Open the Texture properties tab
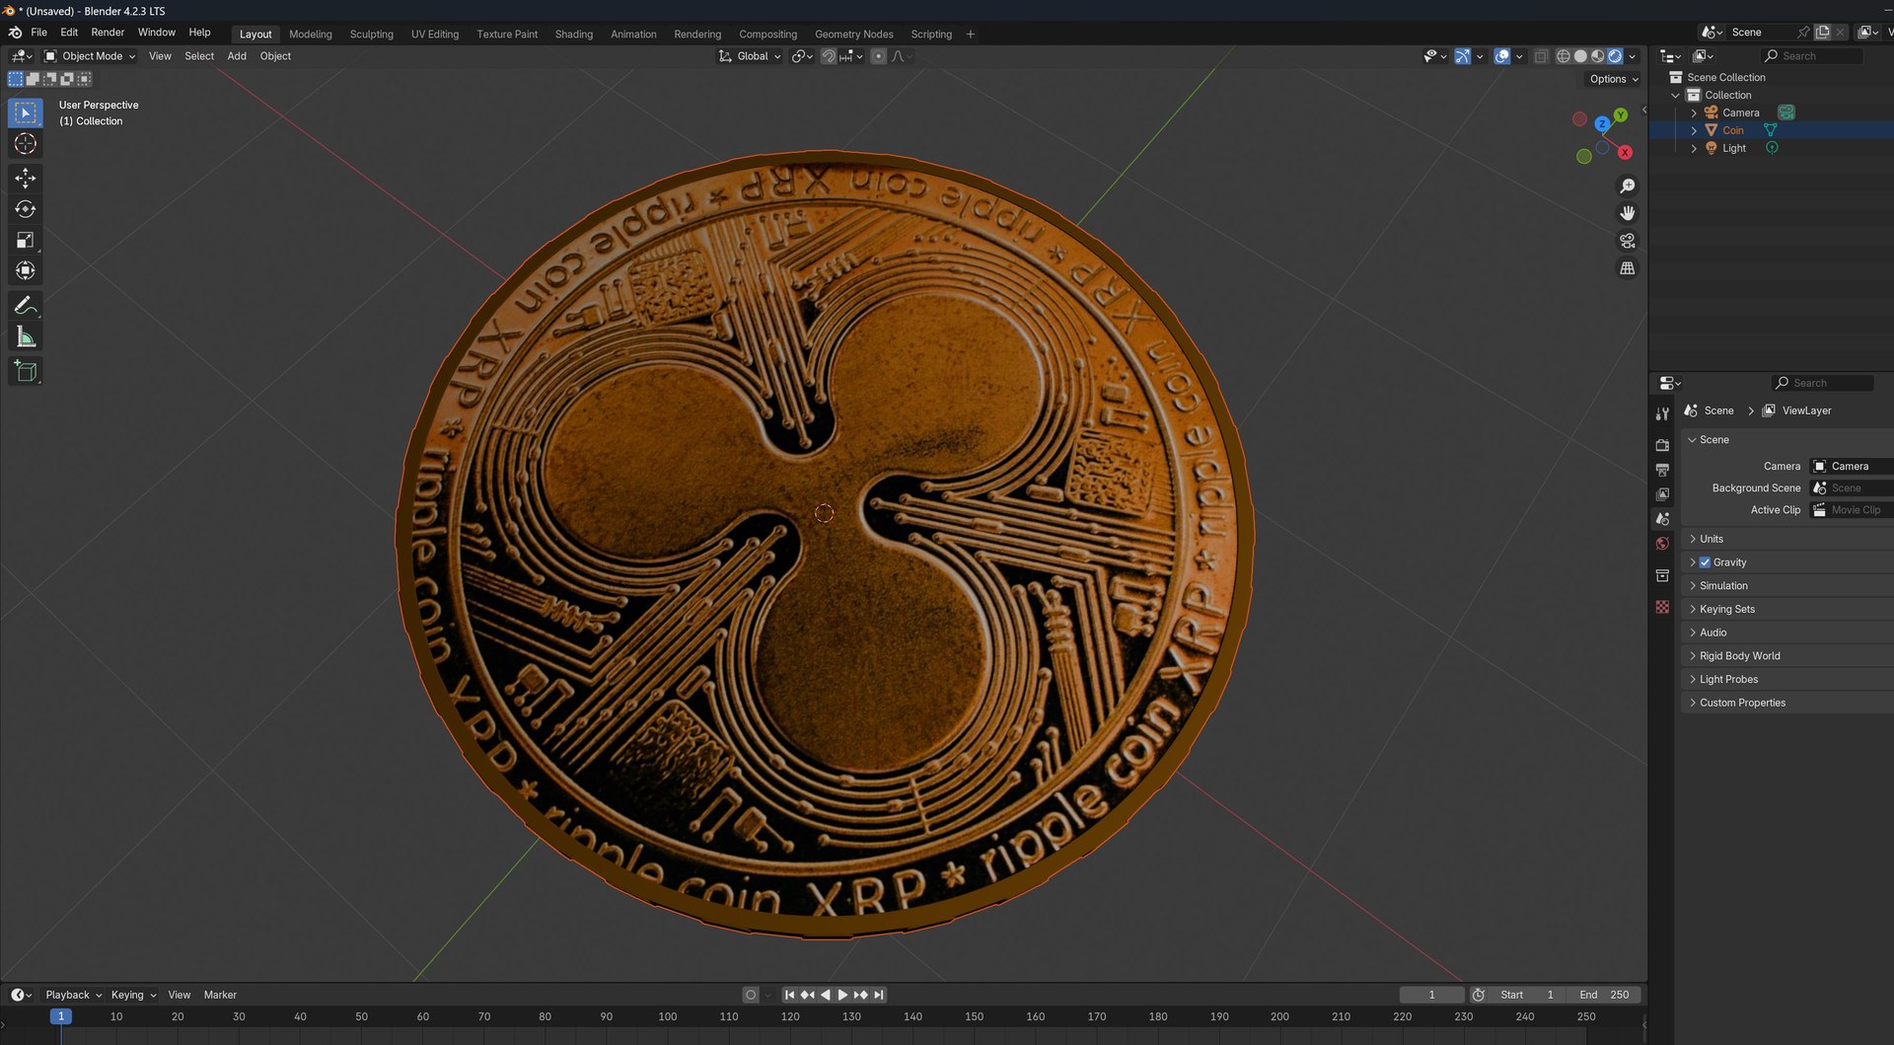This screenshot has height=1045, width=1894. (1662, 607)
